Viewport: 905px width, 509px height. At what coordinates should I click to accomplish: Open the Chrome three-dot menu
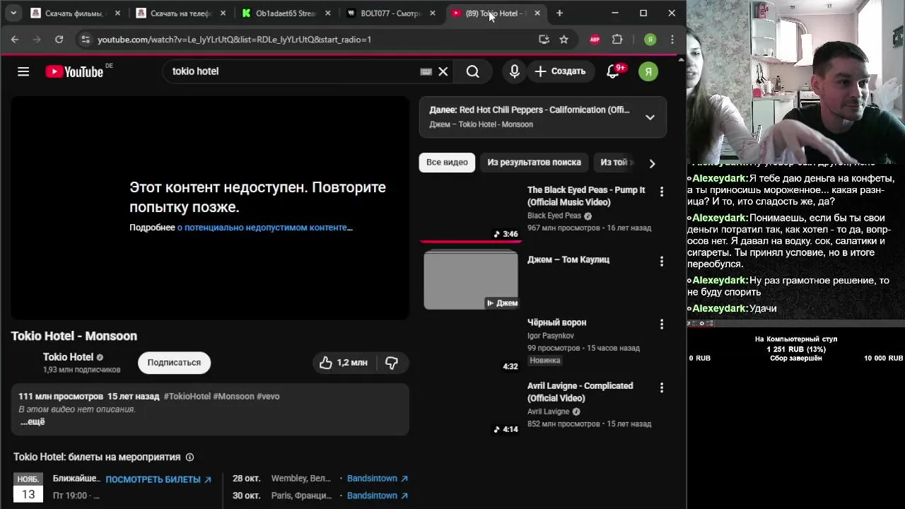coord(672,40)
